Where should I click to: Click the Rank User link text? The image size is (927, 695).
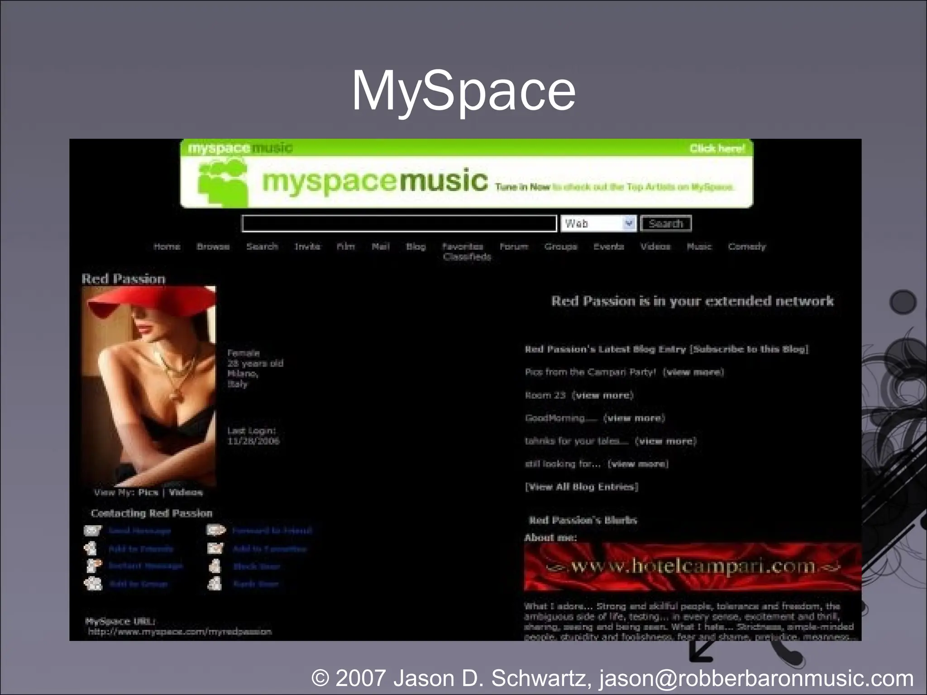tap(256, 584)
